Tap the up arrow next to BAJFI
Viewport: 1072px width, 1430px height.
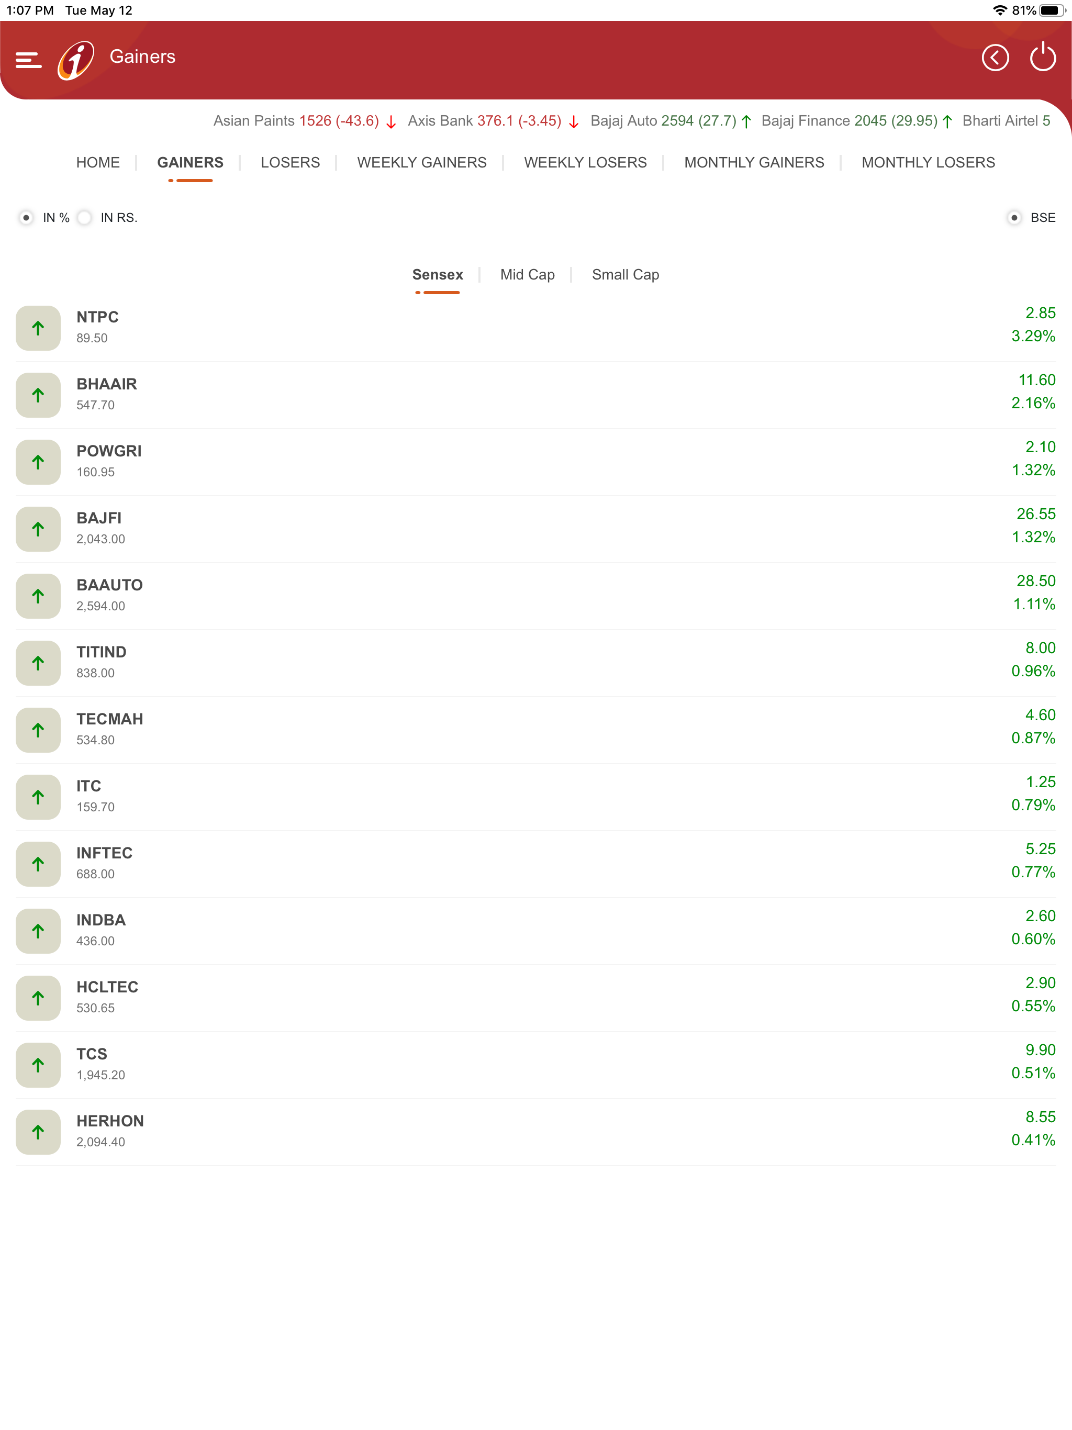[38, 528]
